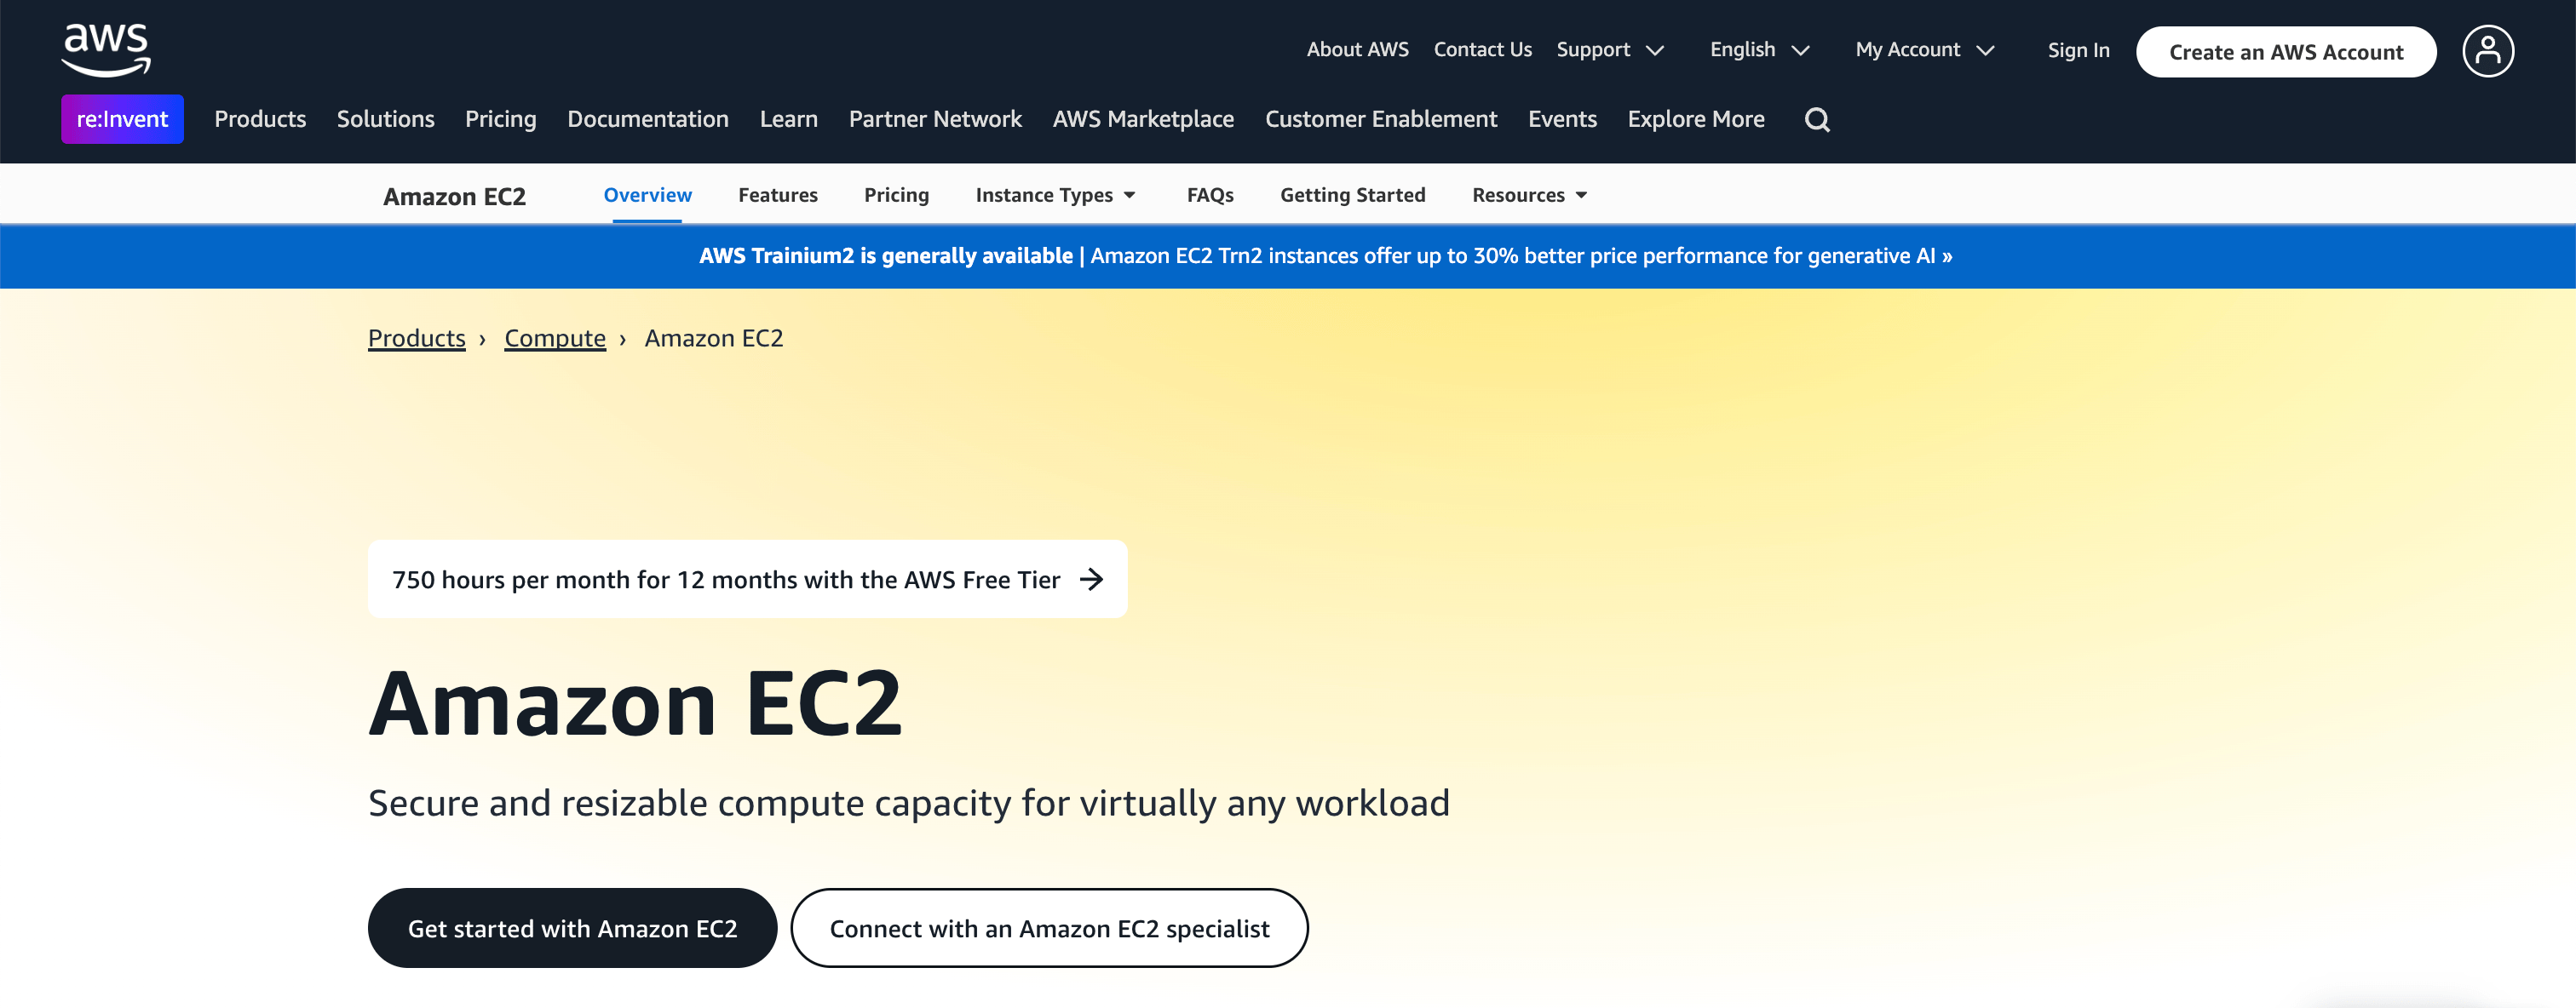This screenshot has height=1008, width=2576.
Task: Click the AWS logo
Action: [106, 50]
